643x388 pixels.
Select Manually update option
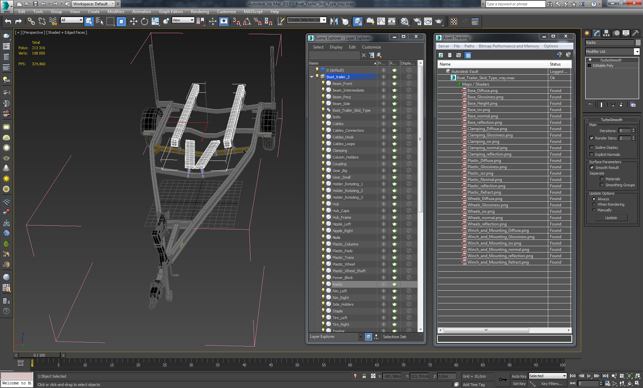pos(594,210)
